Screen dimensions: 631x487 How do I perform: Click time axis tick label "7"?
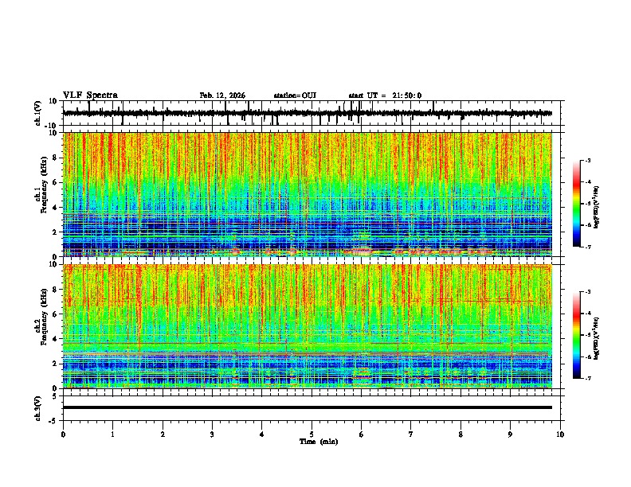[411, 434]
